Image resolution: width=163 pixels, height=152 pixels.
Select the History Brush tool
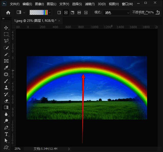6,94
